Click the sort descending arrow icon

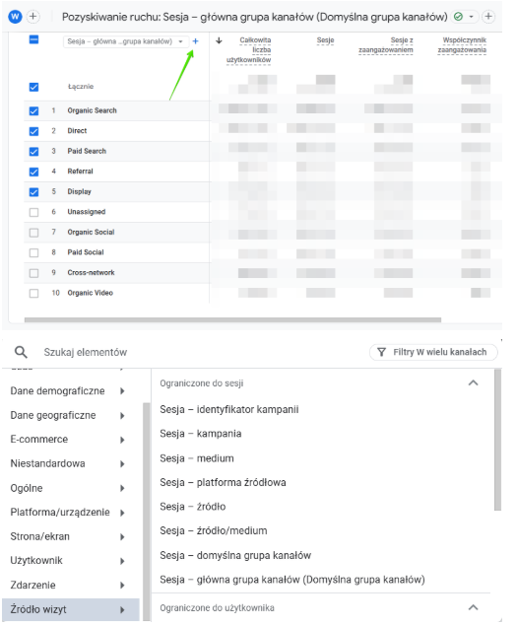(219, 40)
